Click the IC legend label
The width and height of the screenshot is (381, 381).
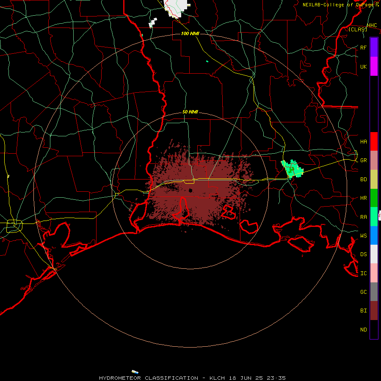point(363,273)
